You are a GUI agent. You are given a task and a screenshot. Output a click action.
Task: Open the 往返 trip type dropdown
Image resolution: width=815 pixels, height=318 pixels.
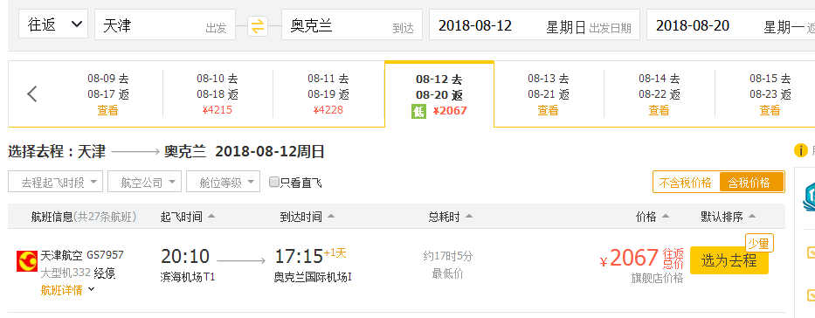pos(53,24)
